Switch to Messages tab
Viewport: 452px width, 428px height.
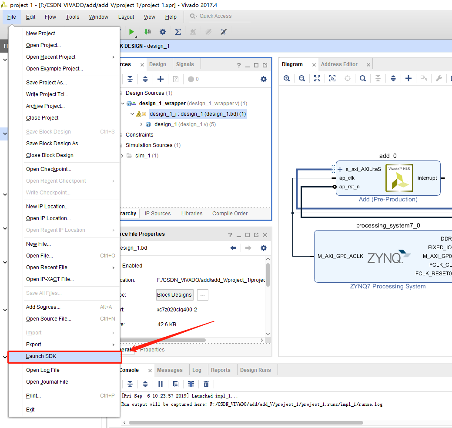pos(170,370)
